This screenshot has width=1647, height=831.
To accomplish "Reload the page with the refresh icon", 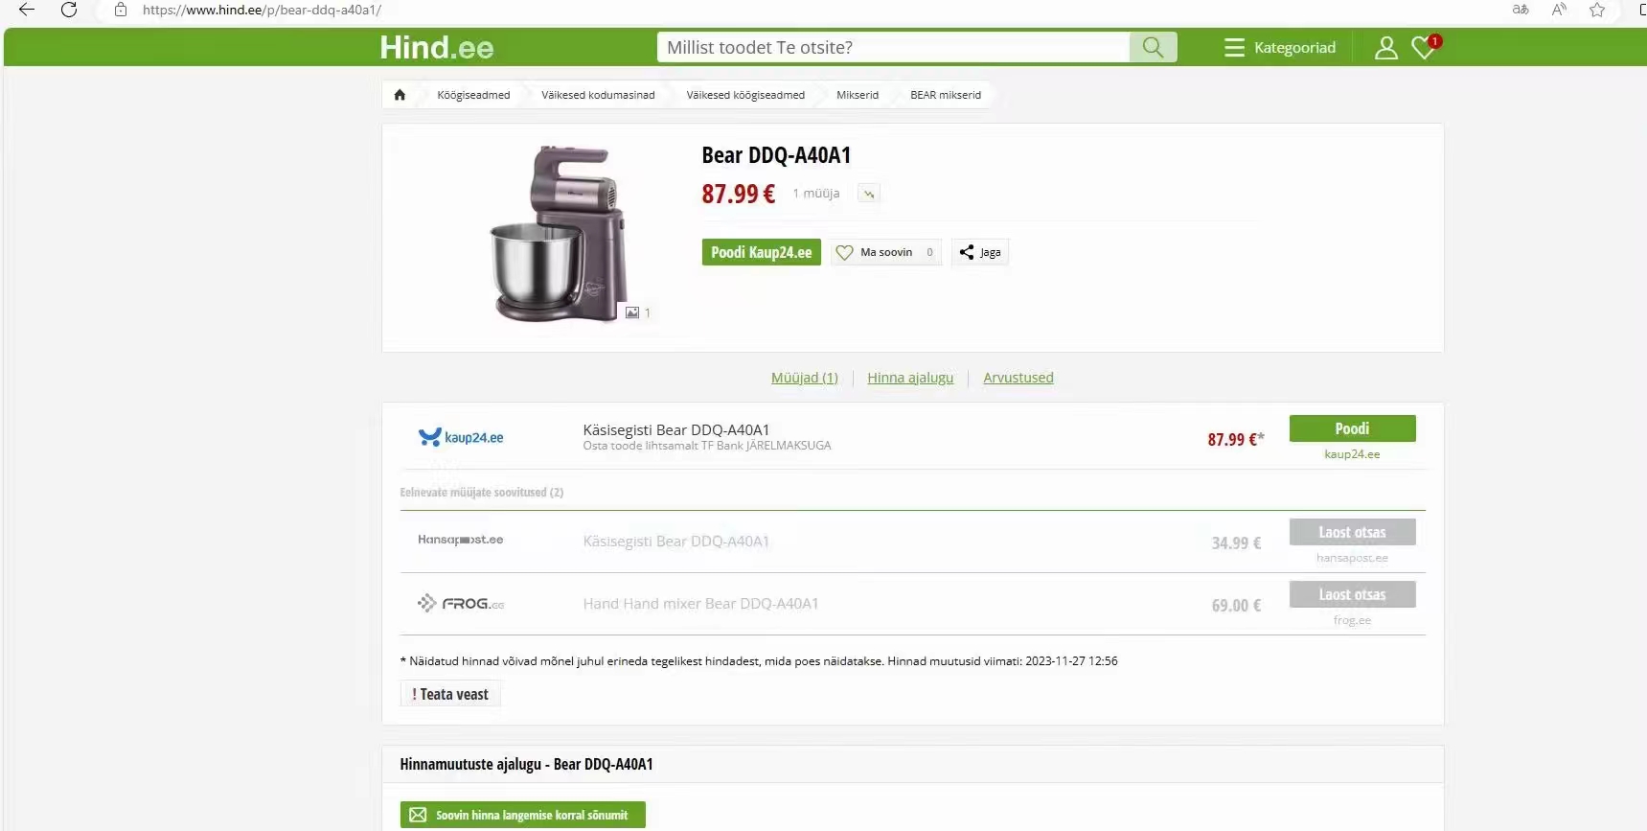I will pyautogui.click(x=69, y=10).
